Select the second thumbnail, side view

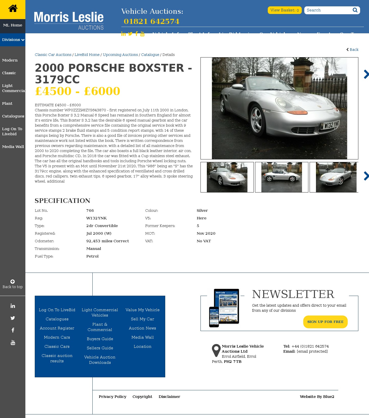click(282, 177)
